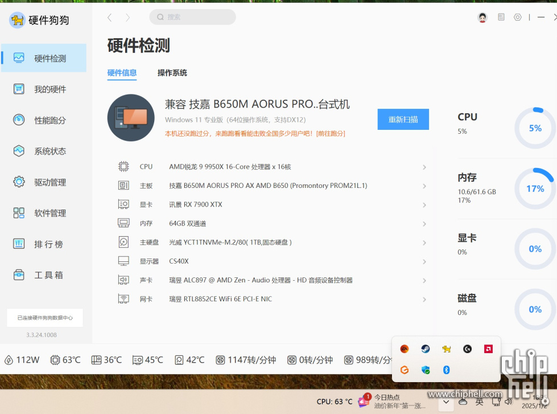Click the 0转/分钟 fan speed reading
The width and height of the screenshot is (557, 414).
tap(310, 360)
